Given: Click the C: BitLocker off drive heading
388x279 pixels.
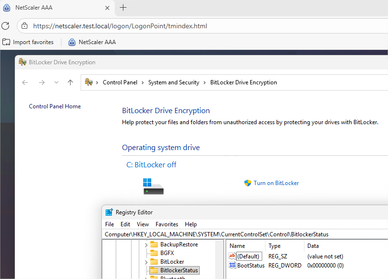Looking at the screenshot, I should click(151, 164).
